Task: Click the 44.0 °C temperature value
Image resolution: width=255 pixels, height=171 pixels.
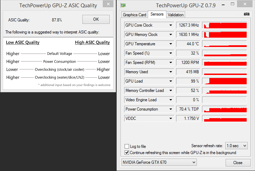Action: pyautogui.click(x=188, y=44)
